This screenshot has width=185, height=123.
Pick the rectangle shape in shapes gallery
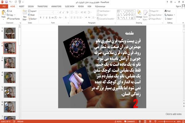coord(127,11)
